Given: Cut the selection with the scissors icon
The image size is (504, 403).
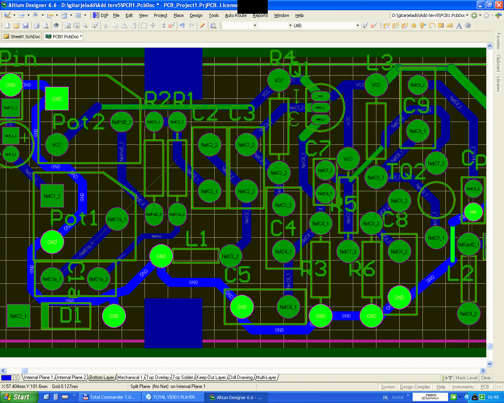Looking at the screenshot, I should tap(106, 26).
